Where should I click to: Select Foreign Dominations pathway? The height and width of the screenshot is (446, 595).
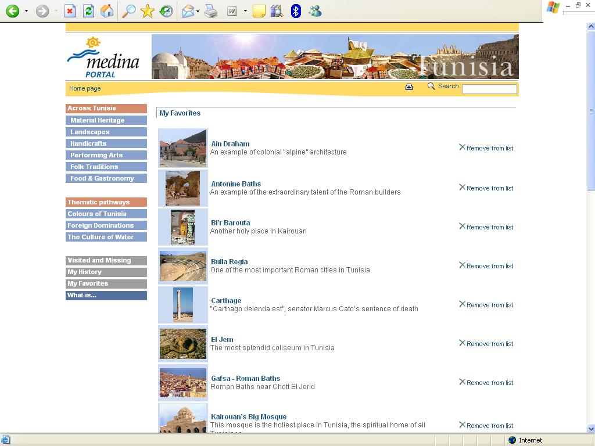tap(106, 225)
